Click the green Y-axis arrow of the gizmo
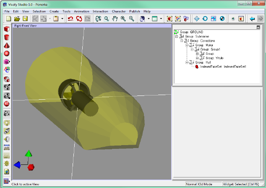The height and width of the screenshot is (188, 266). (x=29, y=154)
